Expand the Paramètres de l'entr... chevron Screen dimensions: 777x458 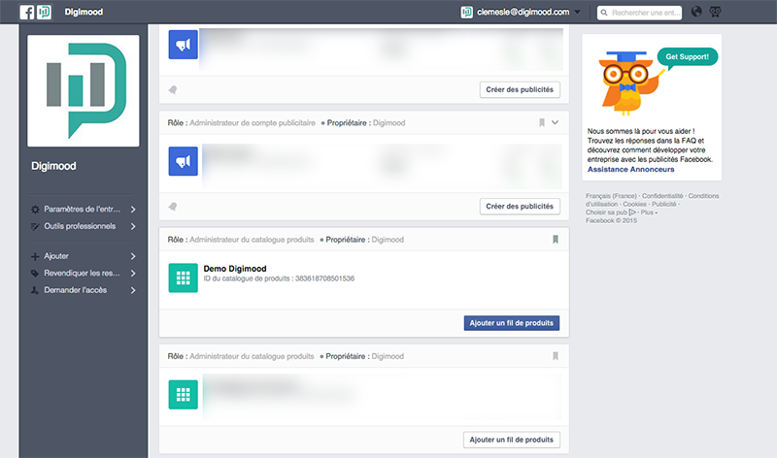(133, 210)
